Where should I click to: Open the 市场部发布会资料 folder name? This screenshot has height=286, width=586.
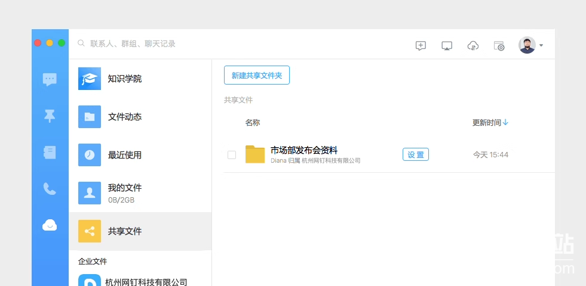(304, 150)
